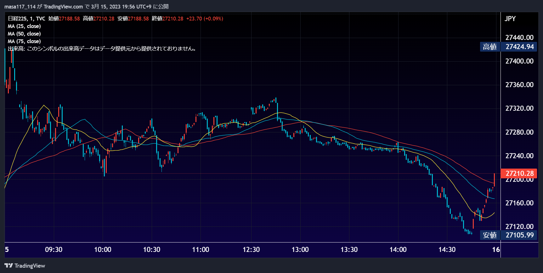Click the 高値 27424.94 price label
This screenshot has height=273, width=543.
[x=508, y=47]
